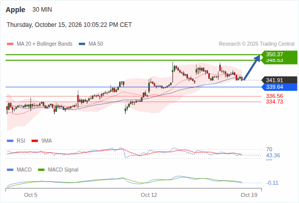Click the MACD legend label
Screen dimensions: 299x203
24,170
